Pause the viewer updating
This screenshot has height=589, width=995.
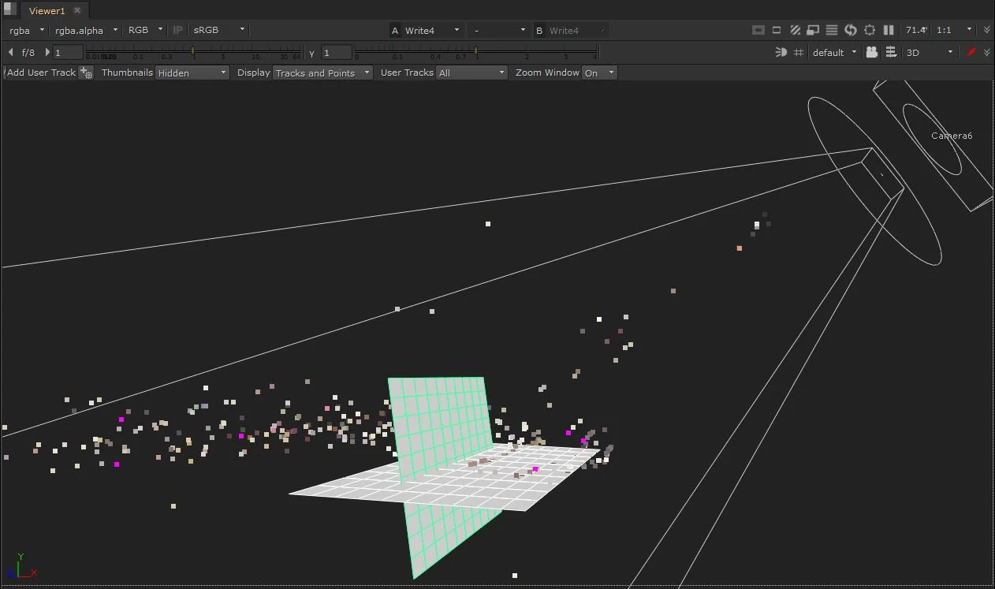point(889,30)
